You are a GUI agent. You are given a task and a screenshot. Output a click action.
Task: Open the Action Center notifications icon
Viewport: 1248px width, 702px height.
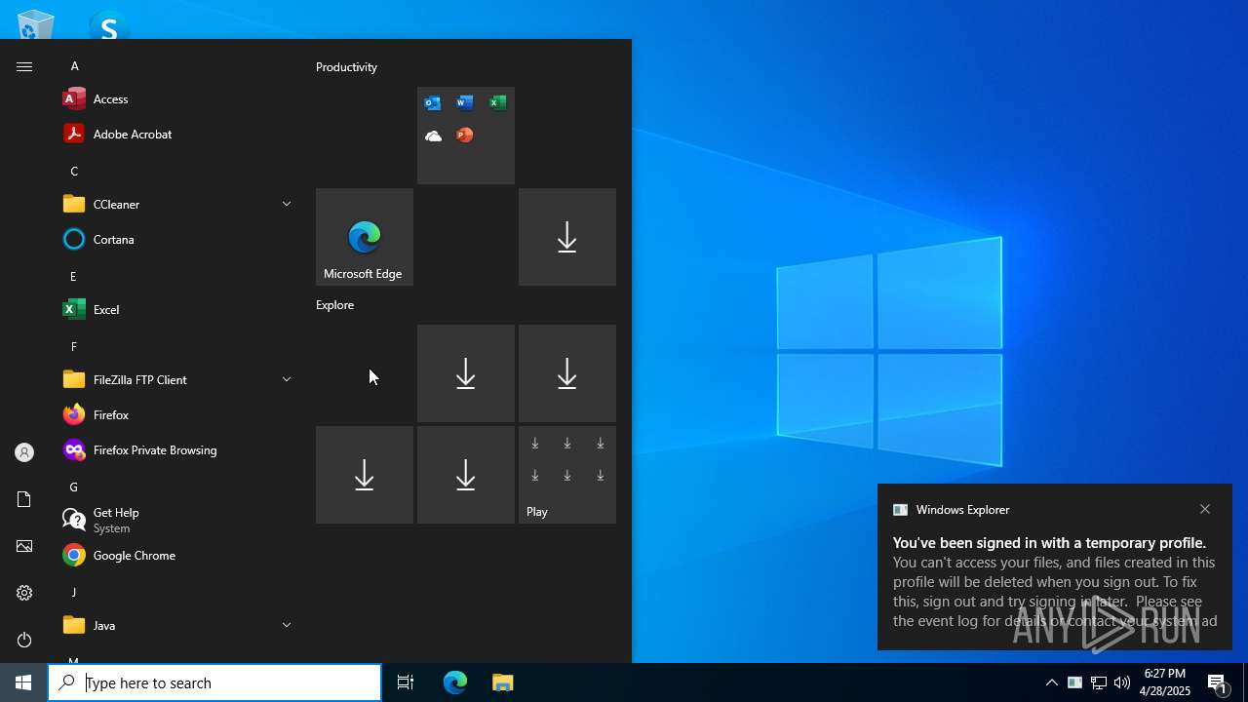click(x=1218, y=682)
